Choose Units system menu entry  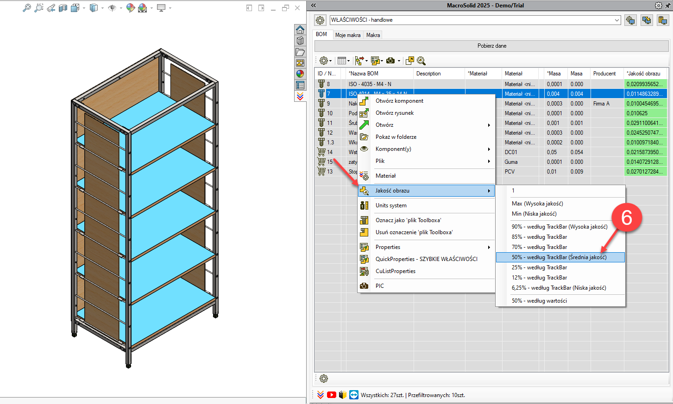427,205
